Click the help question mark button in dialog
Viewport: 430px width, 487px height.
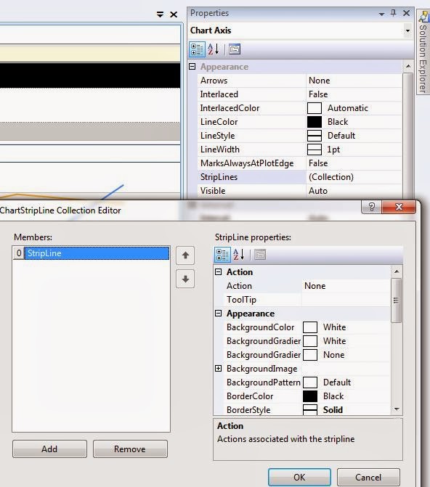pyautogui.click(x=372, y=207)
